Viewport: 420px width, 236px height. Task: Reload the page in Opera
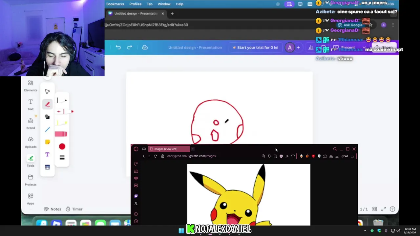point(155,156)
